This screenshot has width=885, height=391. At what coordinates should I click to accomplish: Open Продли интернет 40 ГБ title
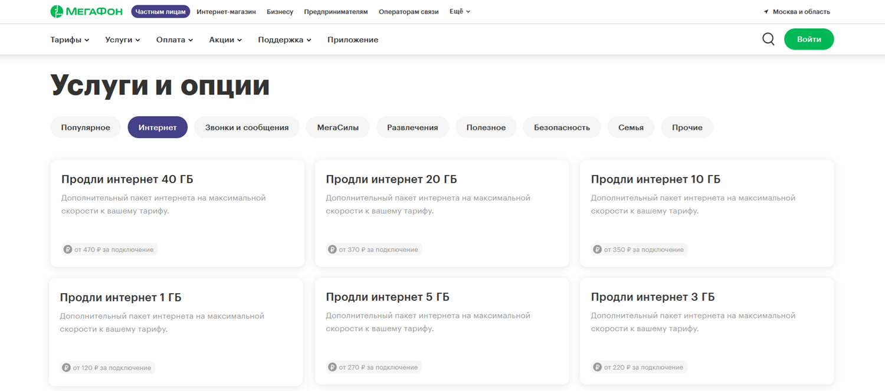coord(127,179)
